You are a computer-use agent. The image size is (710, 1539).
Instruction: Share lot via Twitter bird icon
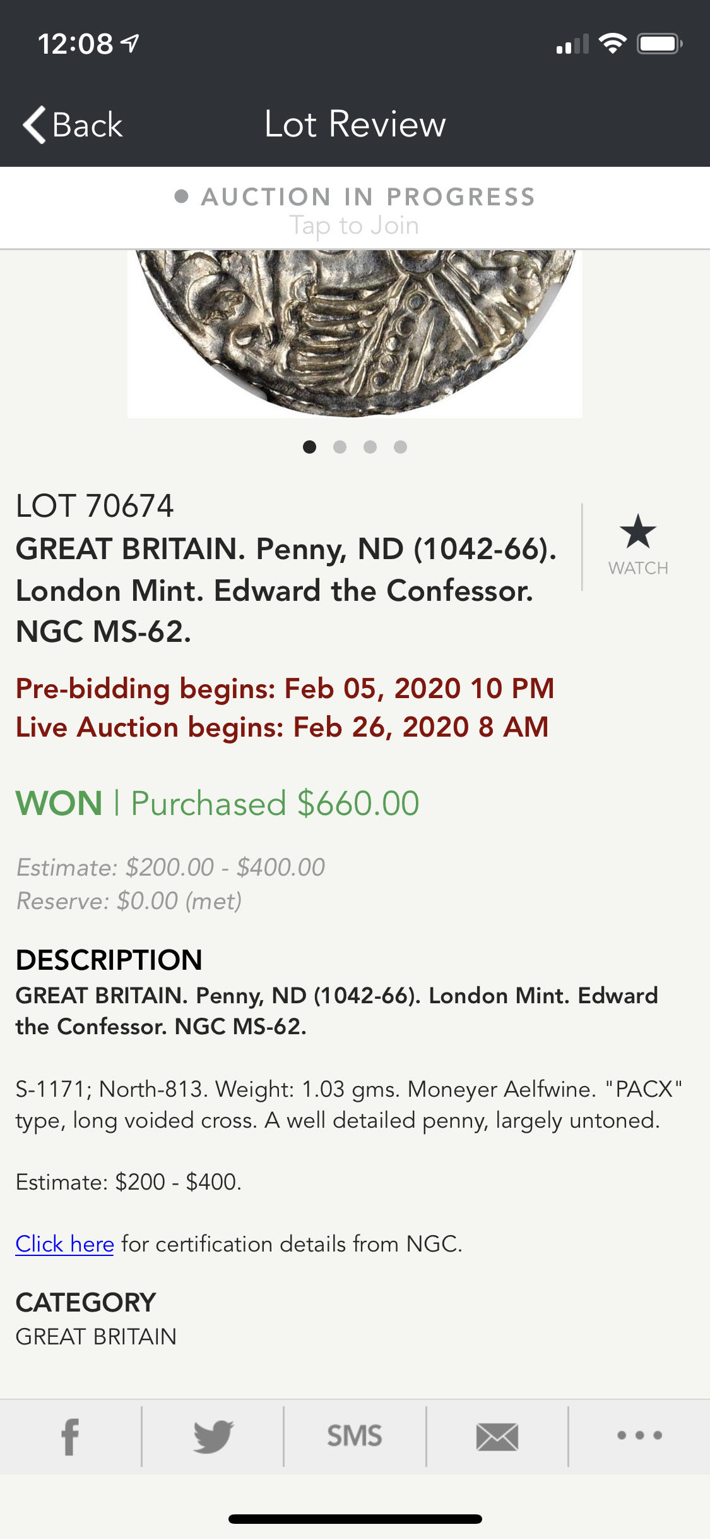213,1437
